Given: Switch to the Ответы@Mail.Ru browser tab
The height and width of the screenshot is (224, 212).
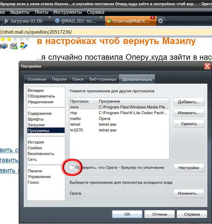Looking at the screenshot, I should coord(131,21).
